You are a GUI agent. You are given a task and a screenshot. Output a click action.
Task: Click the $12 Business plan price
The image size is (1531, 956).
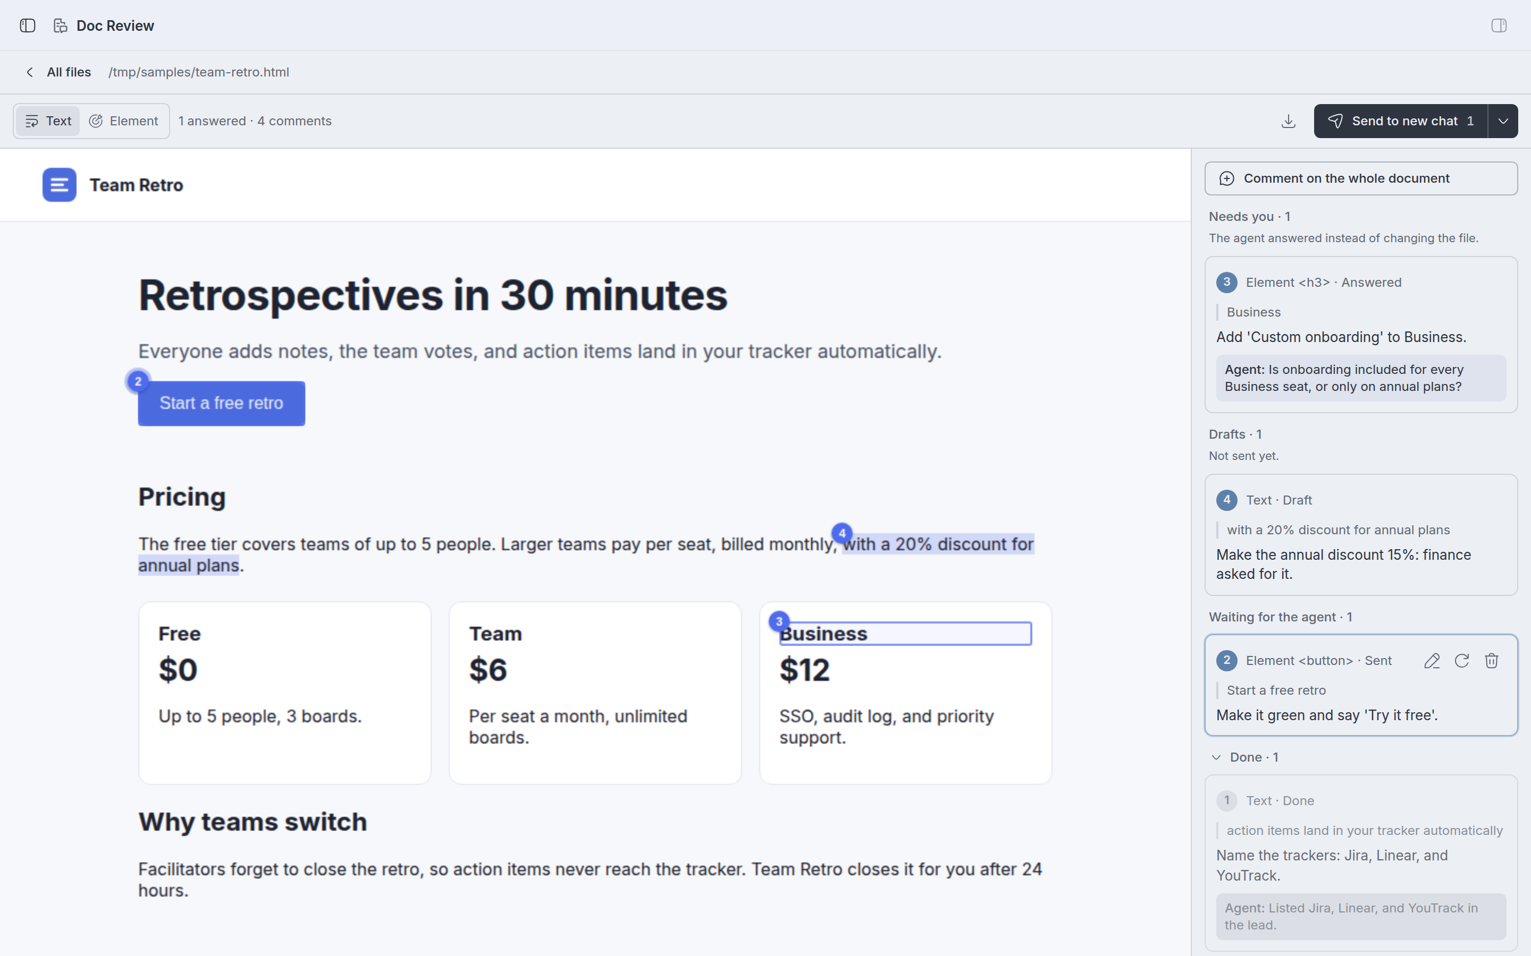coord(804,670)
